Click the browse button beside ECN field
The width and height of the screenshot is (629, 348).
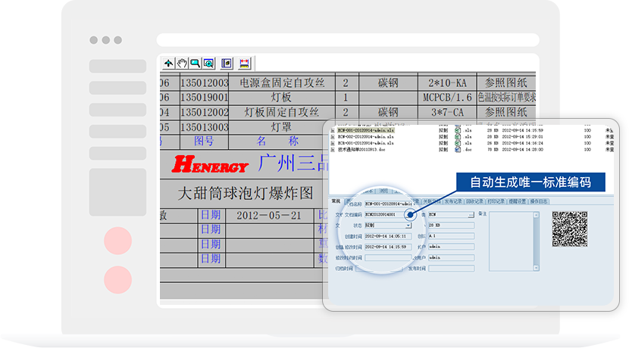click(x=470, y=215)
